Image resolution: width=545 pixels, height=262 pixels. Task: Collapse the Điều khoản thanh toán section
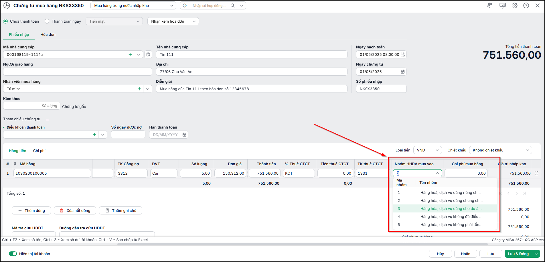4,127
